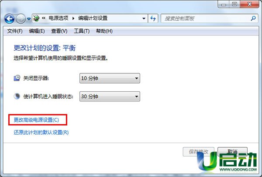Screen dimensions: 262x177
Task: Click the power options icon in address bar
Action: [36, 18]
